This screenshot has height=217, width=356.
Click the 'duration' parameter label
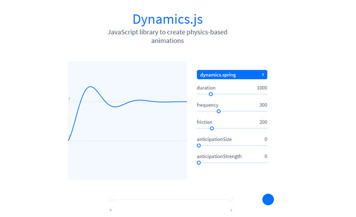click(206, 88)
